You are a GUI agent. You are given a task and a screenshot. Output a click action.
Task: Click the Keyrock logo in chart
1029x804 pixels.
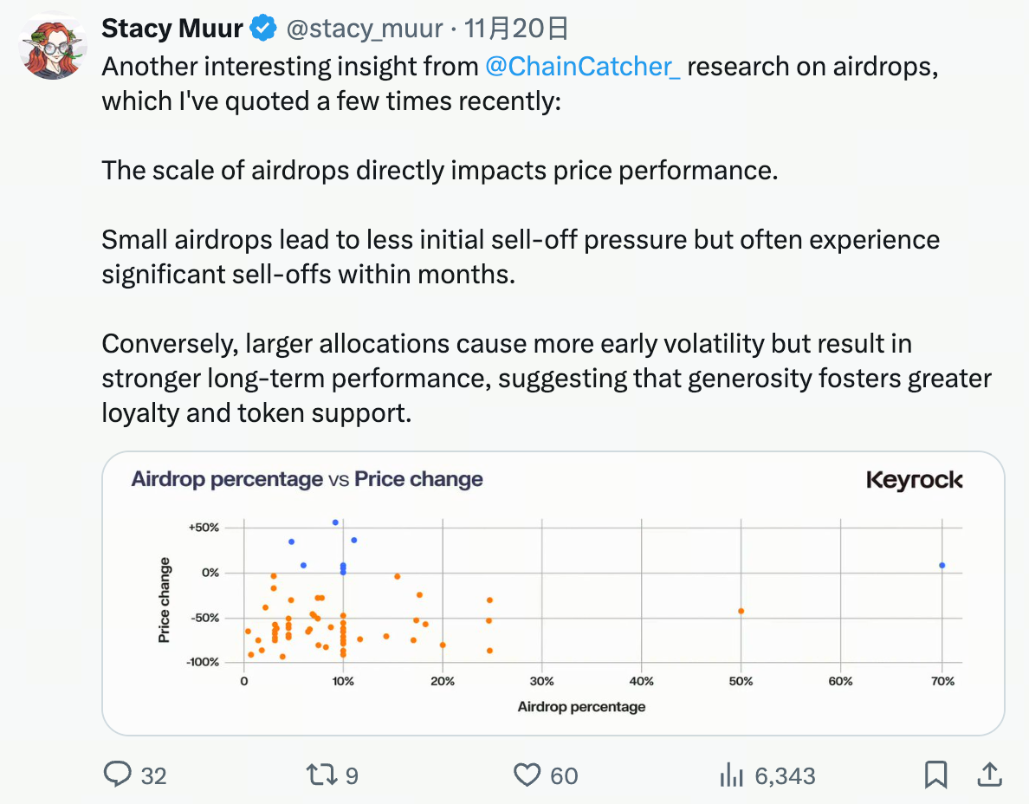pos(914,481)
